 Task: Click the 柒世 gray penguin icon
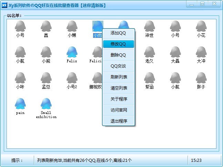click(150, 26)
